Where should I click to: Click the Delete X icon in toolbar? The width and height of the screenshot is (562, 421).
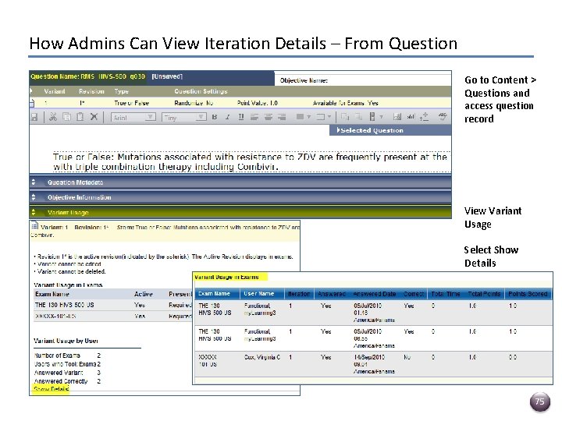(x=94, y=117)
